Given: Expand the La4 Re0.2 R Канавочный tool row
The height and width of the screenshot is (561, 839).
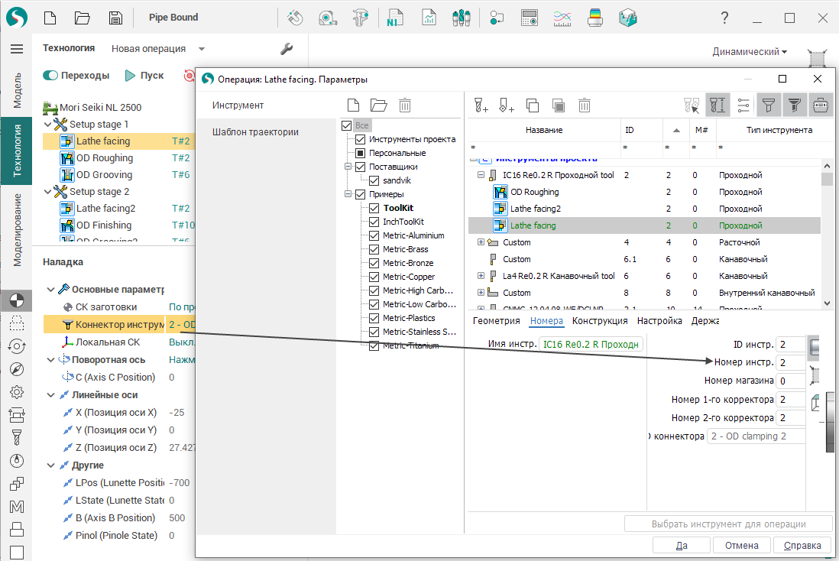Looking at the screenshot, I should [x=481, y=276].
